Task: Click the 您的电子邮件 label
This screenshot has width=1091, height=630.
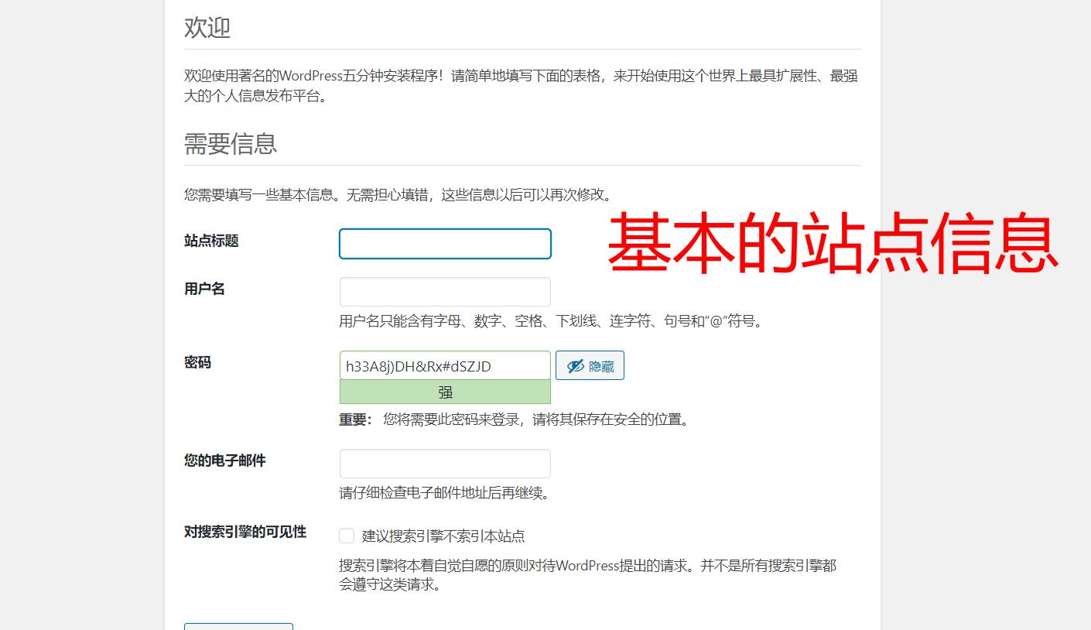Action: pyautogui.click(x=225, y=461)
